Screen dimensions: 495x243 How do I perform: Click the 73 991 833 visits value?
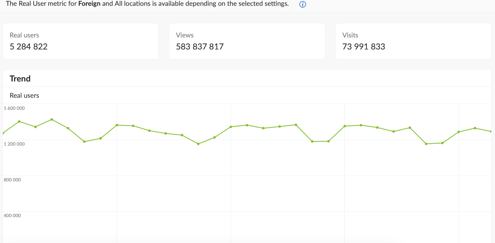pos(364,47)
